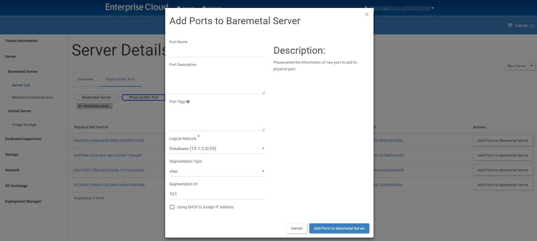
Task: Open the Logical Network dropdown
Action: [x=217, y=149]
